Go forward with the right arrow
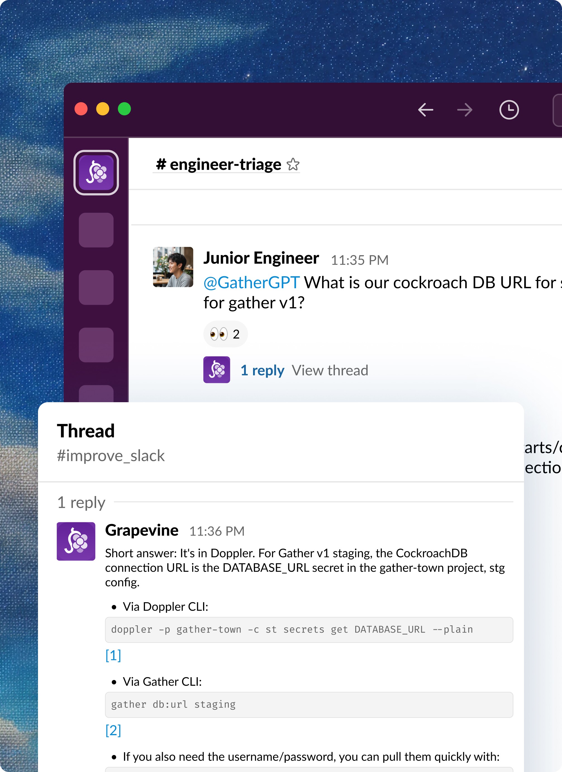 (x=465, y=109)
